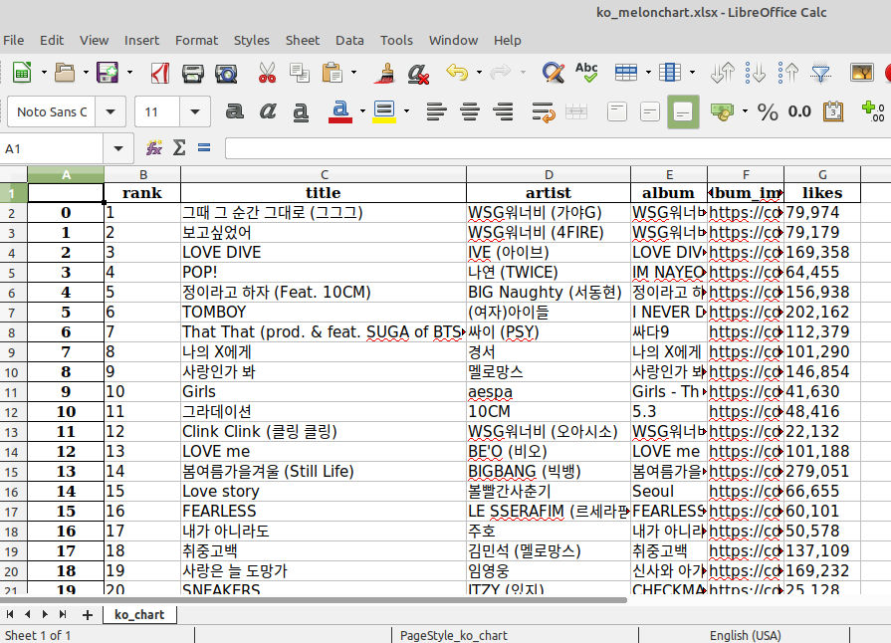
Task: Expand Save options dropdown arrow
Action: pyautogui.click(x=129, y=73)
